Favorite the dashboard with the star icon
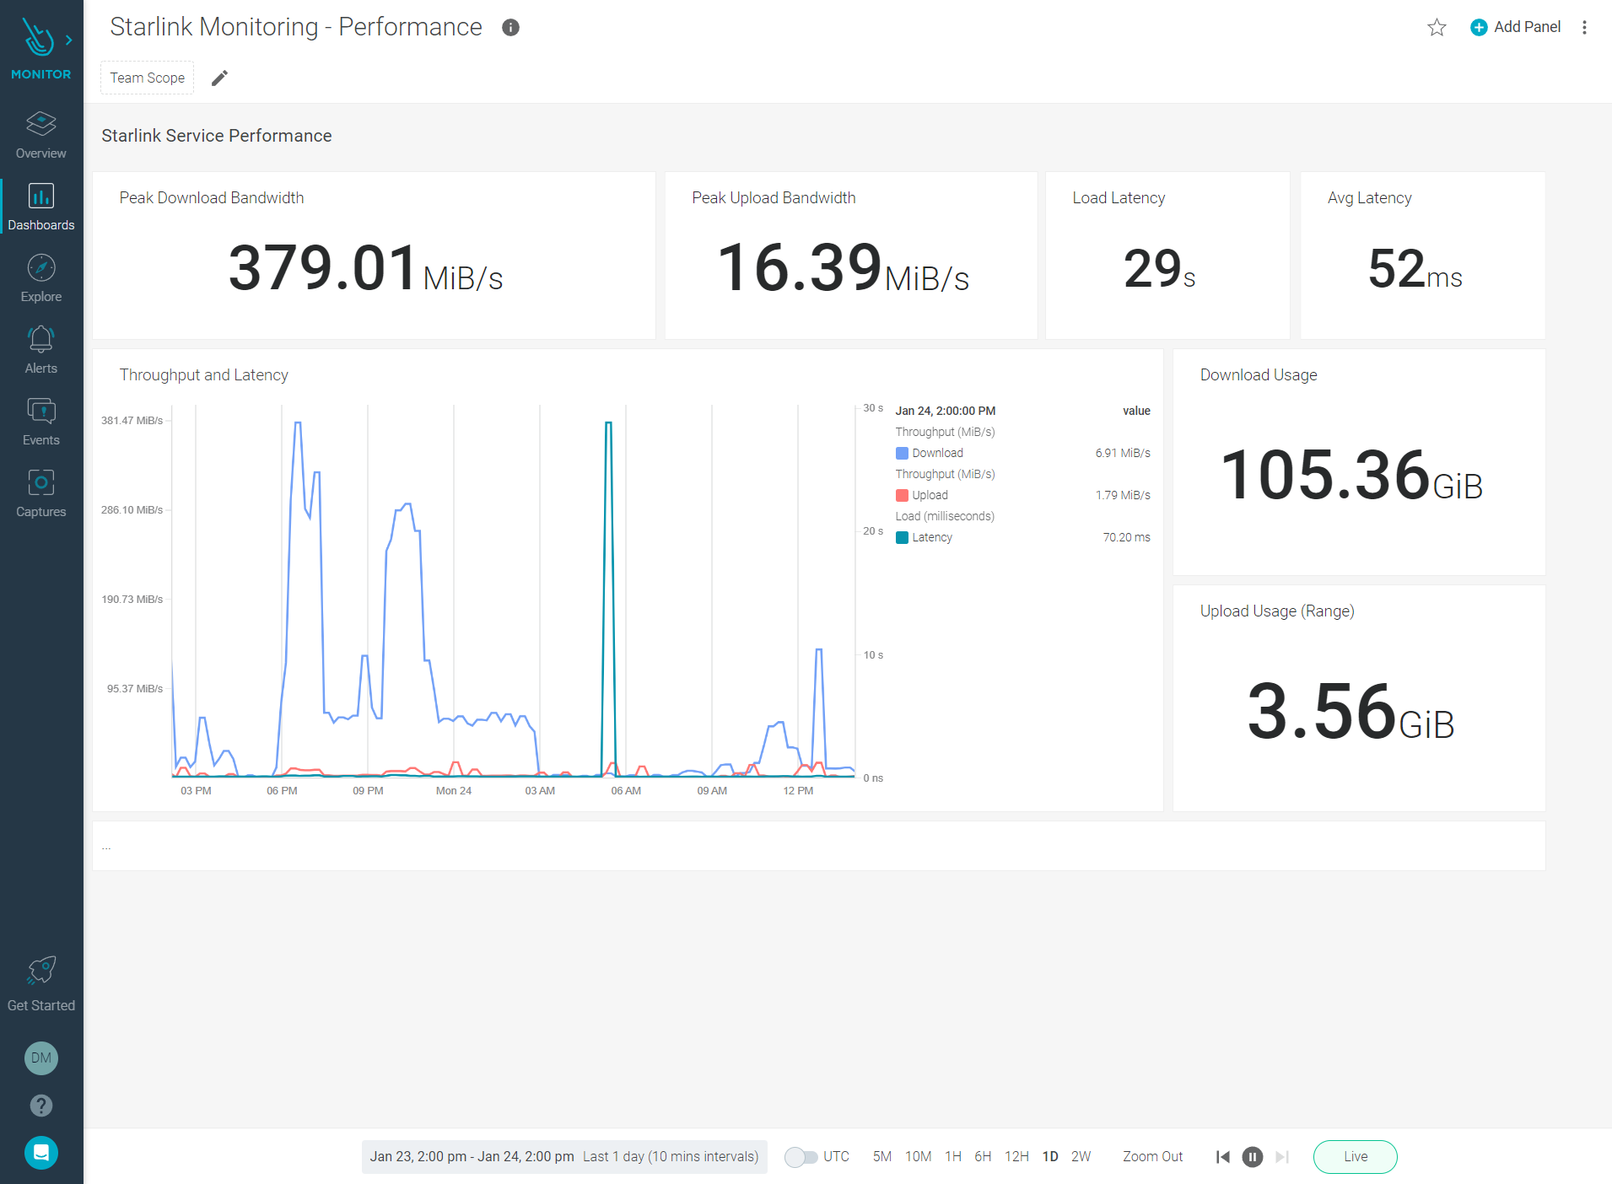This screenshot has width=1612, height=1184. pos(1437,27)
